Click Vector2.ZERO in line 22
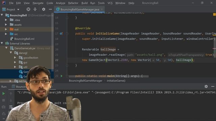216x121 pixels. (x=117, y=60)
